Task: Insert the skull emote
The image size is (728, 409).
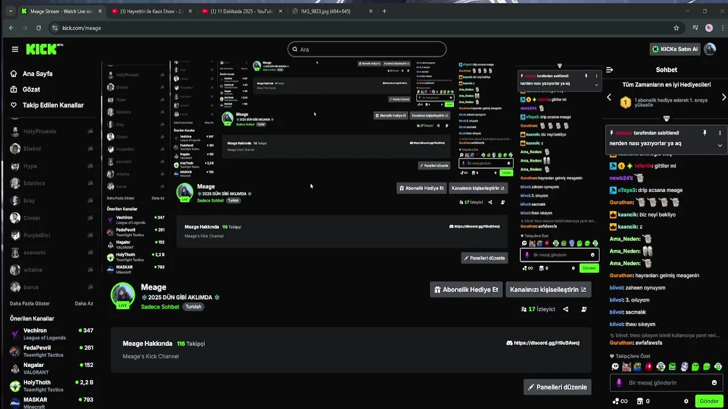Action: (615, 367)
